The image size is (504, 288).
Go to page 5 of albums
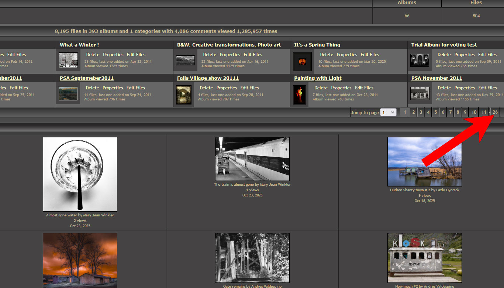pos(435,112)
